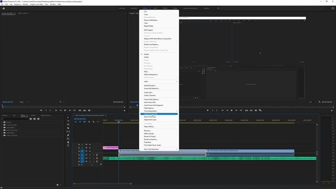Click the green audio clip waveform

pyautogui.click(x=209, y=159)
